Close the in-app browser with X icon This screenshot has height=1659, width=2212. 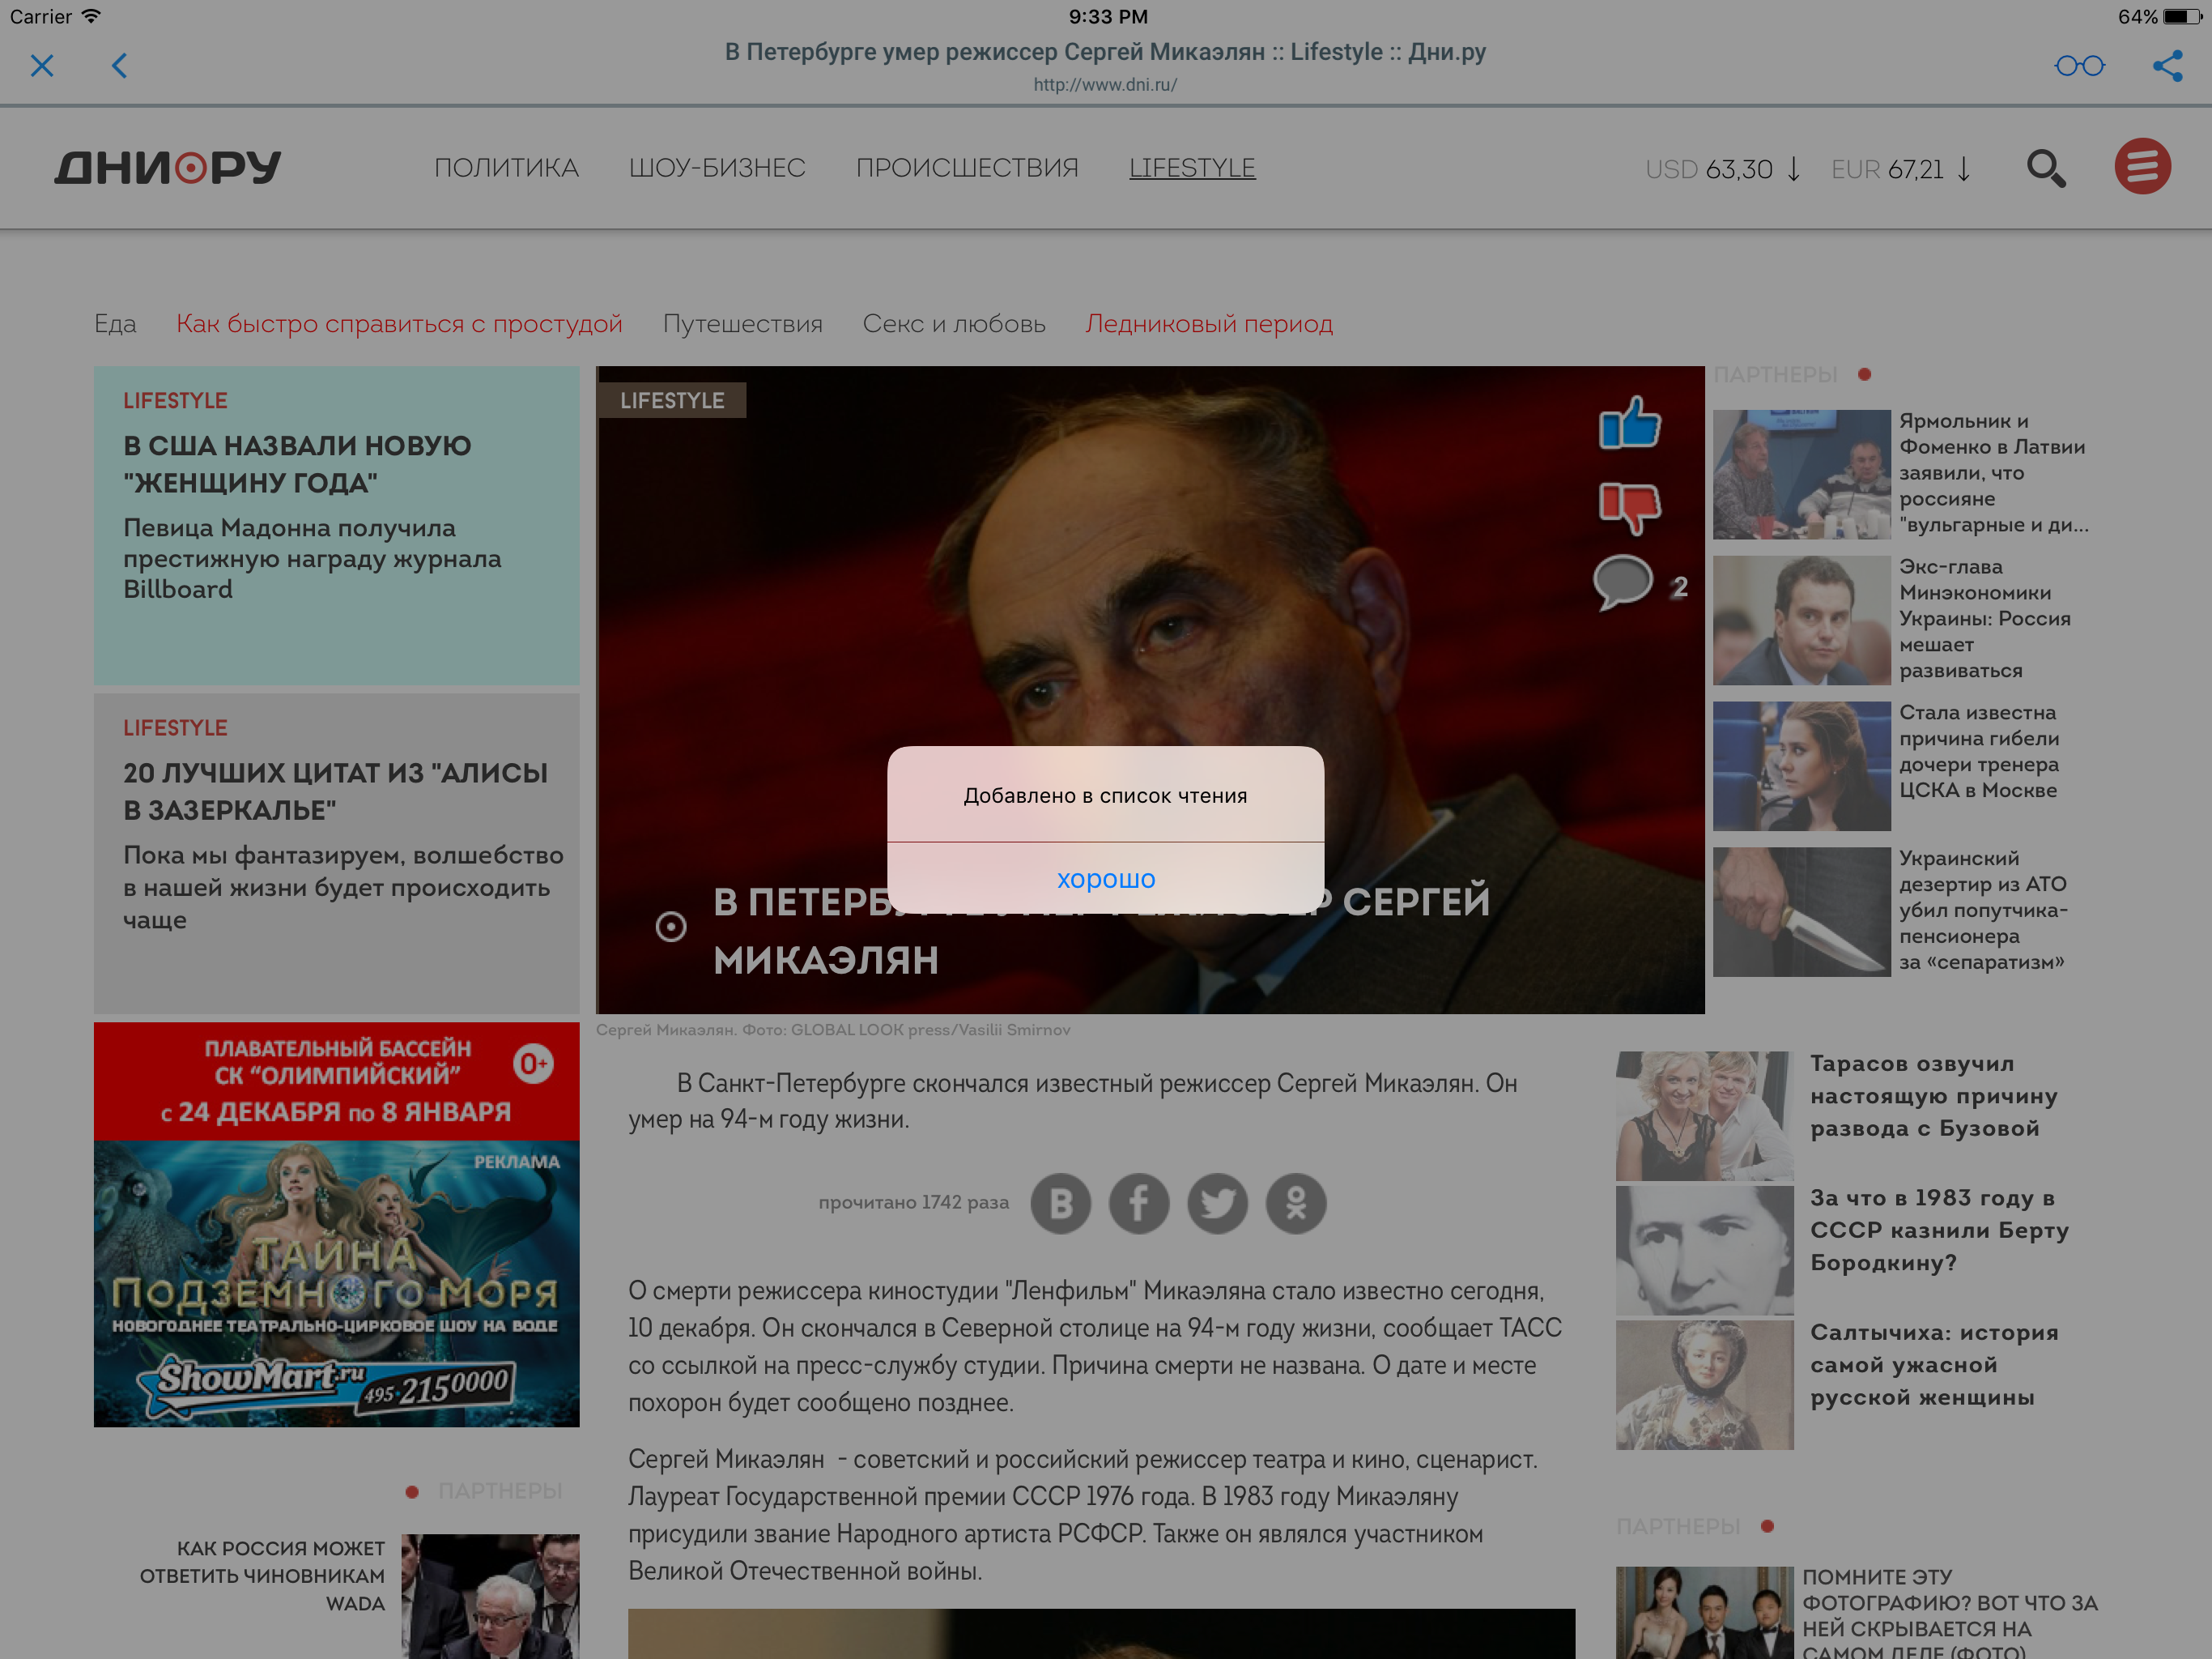(x=42, y=66)
